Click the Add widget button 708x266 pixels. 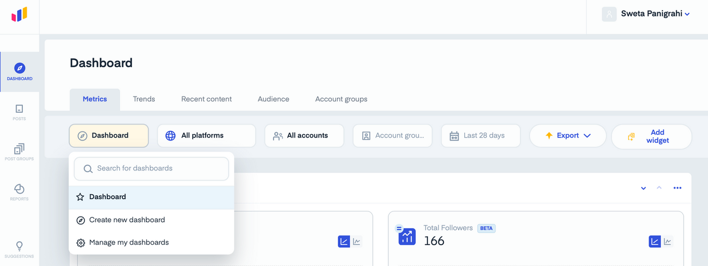click(651, 137)
